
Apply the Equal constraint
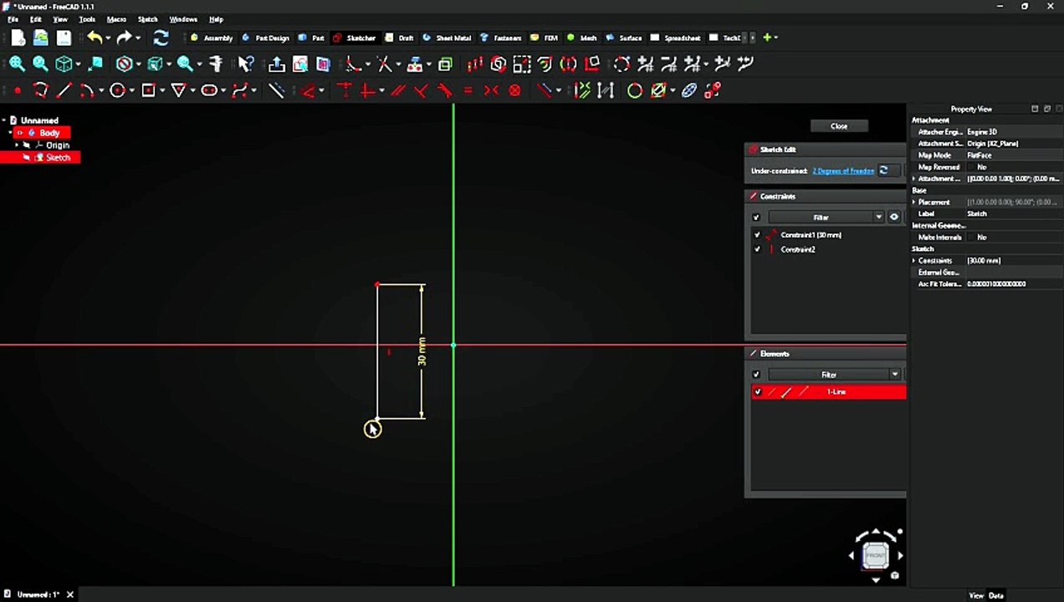coord(468,90)
